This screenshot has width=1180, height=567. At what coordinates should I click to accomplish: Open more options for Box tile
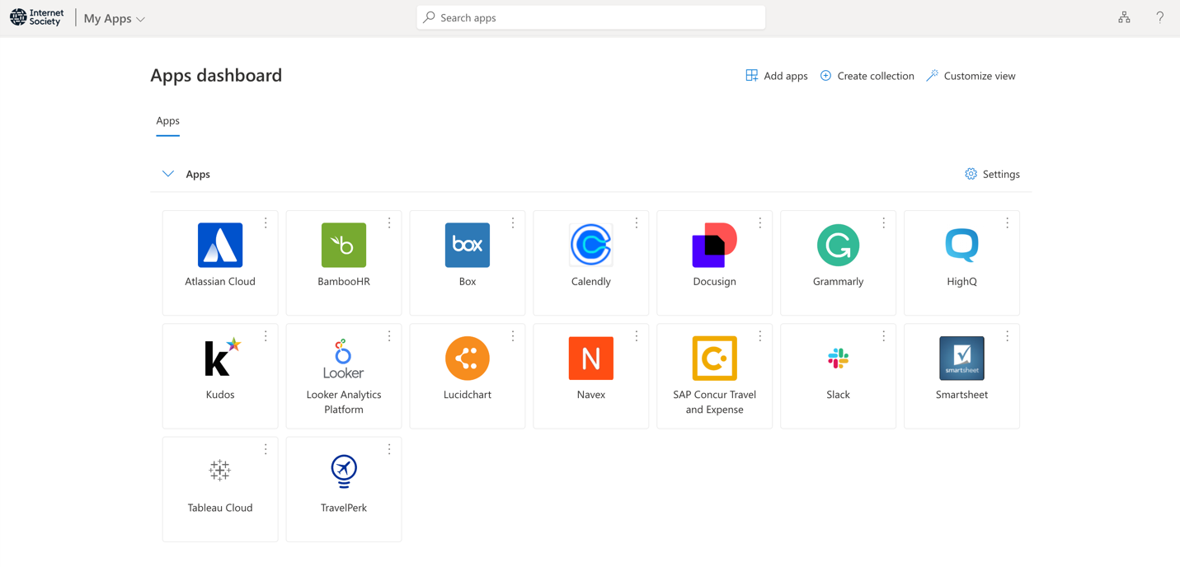point(513,223)
